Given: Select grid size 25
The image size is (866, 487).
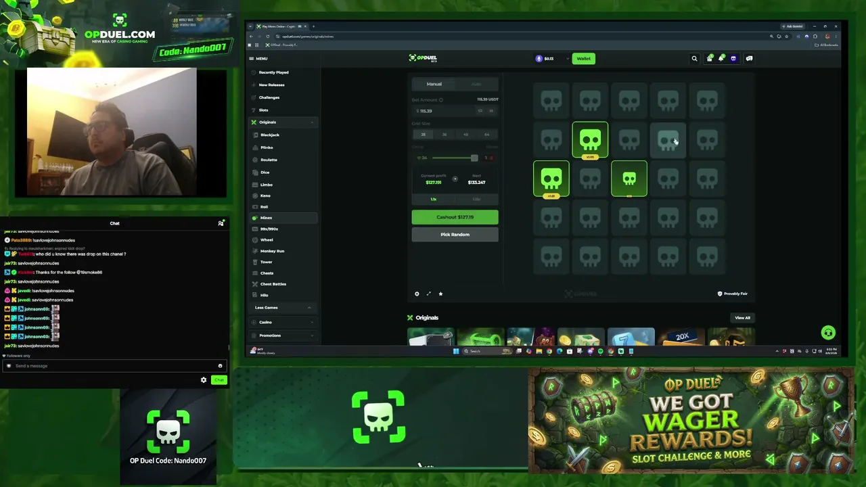Looking at the screenshot, I should [424, 135].
